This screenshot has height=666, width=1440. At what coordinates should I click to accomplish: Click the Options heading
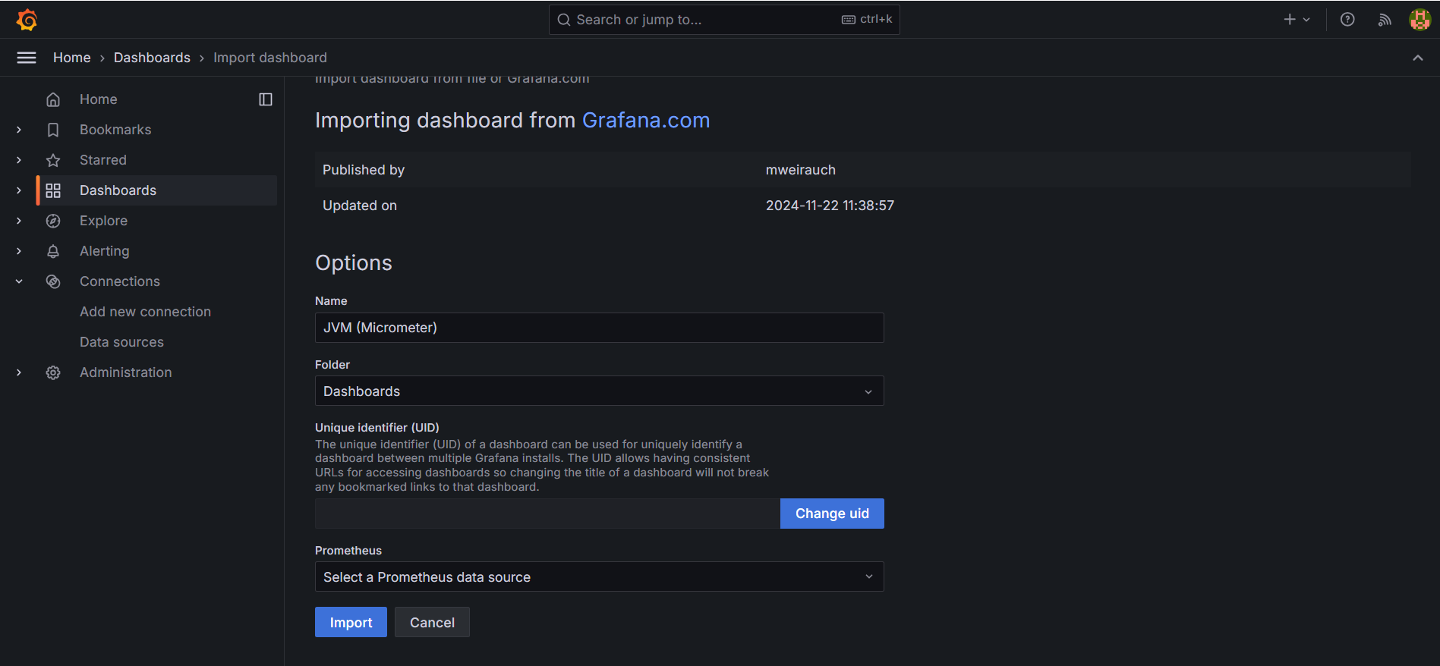click(354, 263)
